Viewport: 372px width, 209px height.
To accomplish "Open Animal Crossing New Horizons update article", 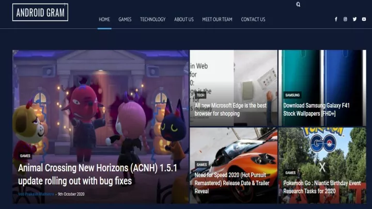I will (x=98, y=174).
